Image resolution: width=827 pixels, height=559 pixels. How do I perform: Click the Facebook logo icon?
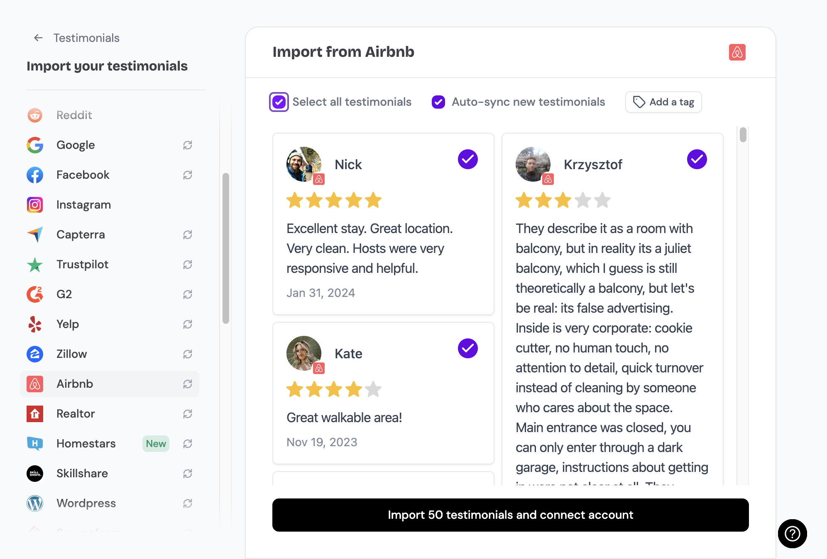(35, 175)
